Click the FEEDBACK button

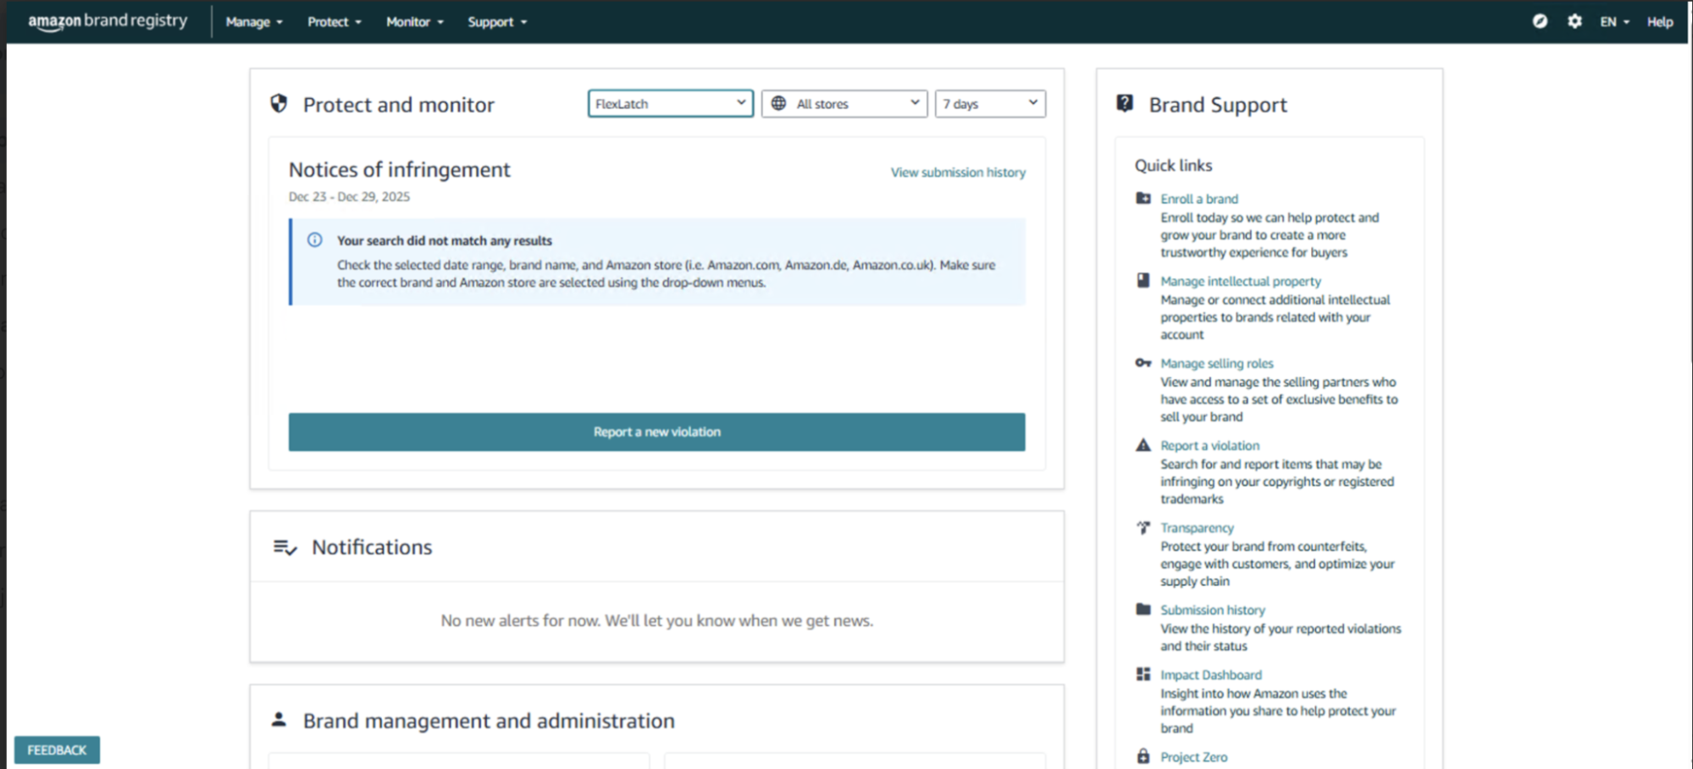tap(57, 750)
